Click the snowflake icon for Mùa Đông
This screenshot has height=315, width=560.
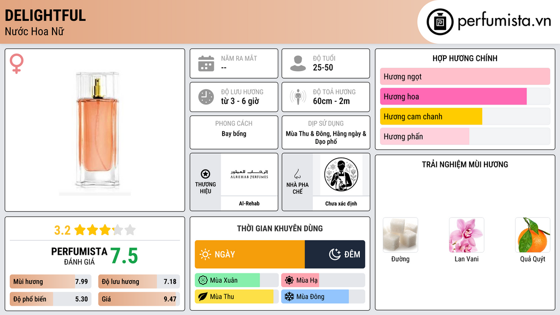pos(289,297)
